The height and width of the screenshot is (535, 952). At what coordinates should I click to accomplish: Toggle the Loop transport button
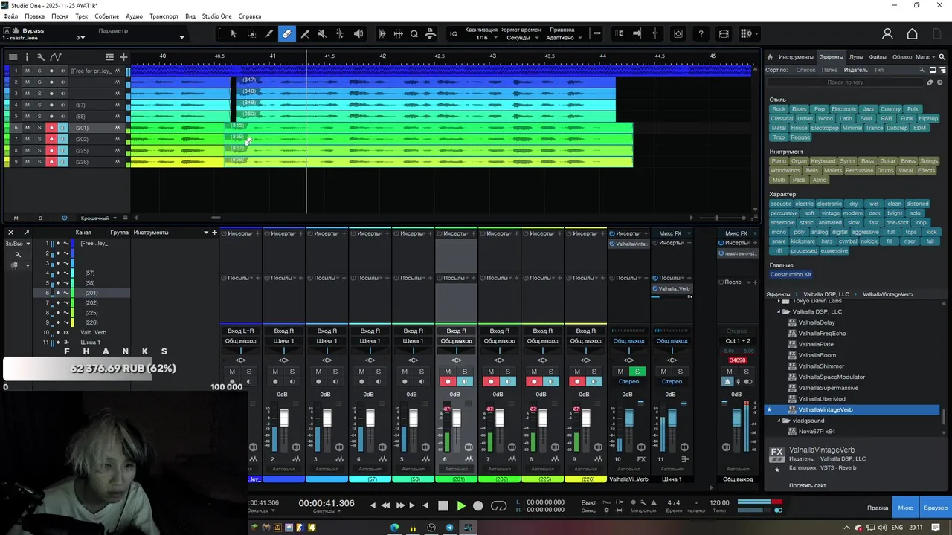point(498,505)
